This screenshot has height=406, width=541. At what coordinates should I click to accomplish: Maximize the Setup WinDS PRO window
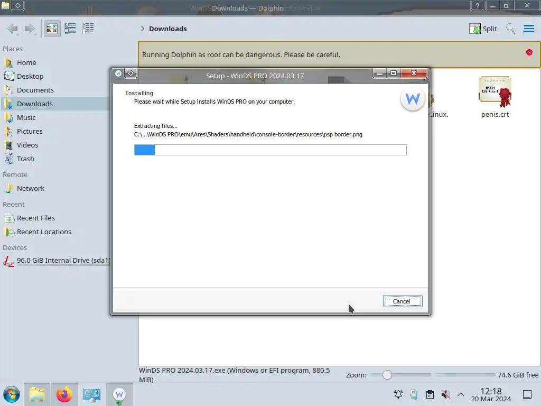[x=393, y=73]
